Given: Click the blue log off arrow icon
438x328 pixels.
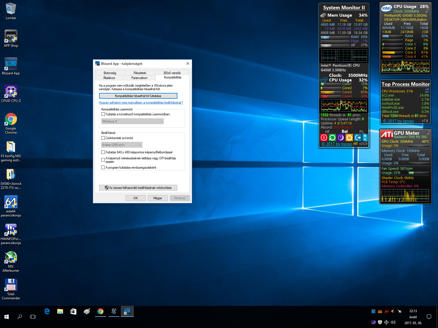Looking at the screenshot, I should [358, 137].
